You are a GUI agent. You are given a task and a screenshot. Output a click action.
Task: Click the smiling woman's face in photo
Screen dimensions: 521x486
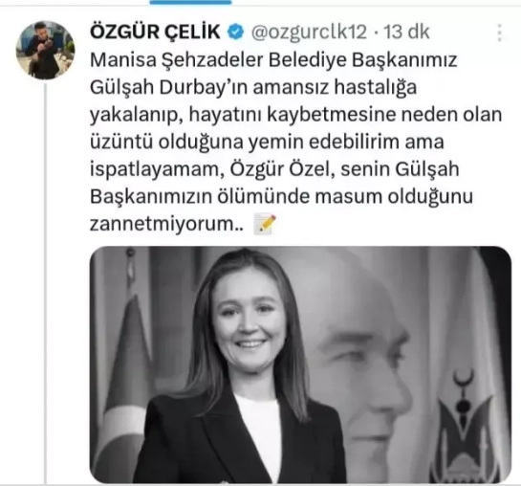[x=249, y=322]
